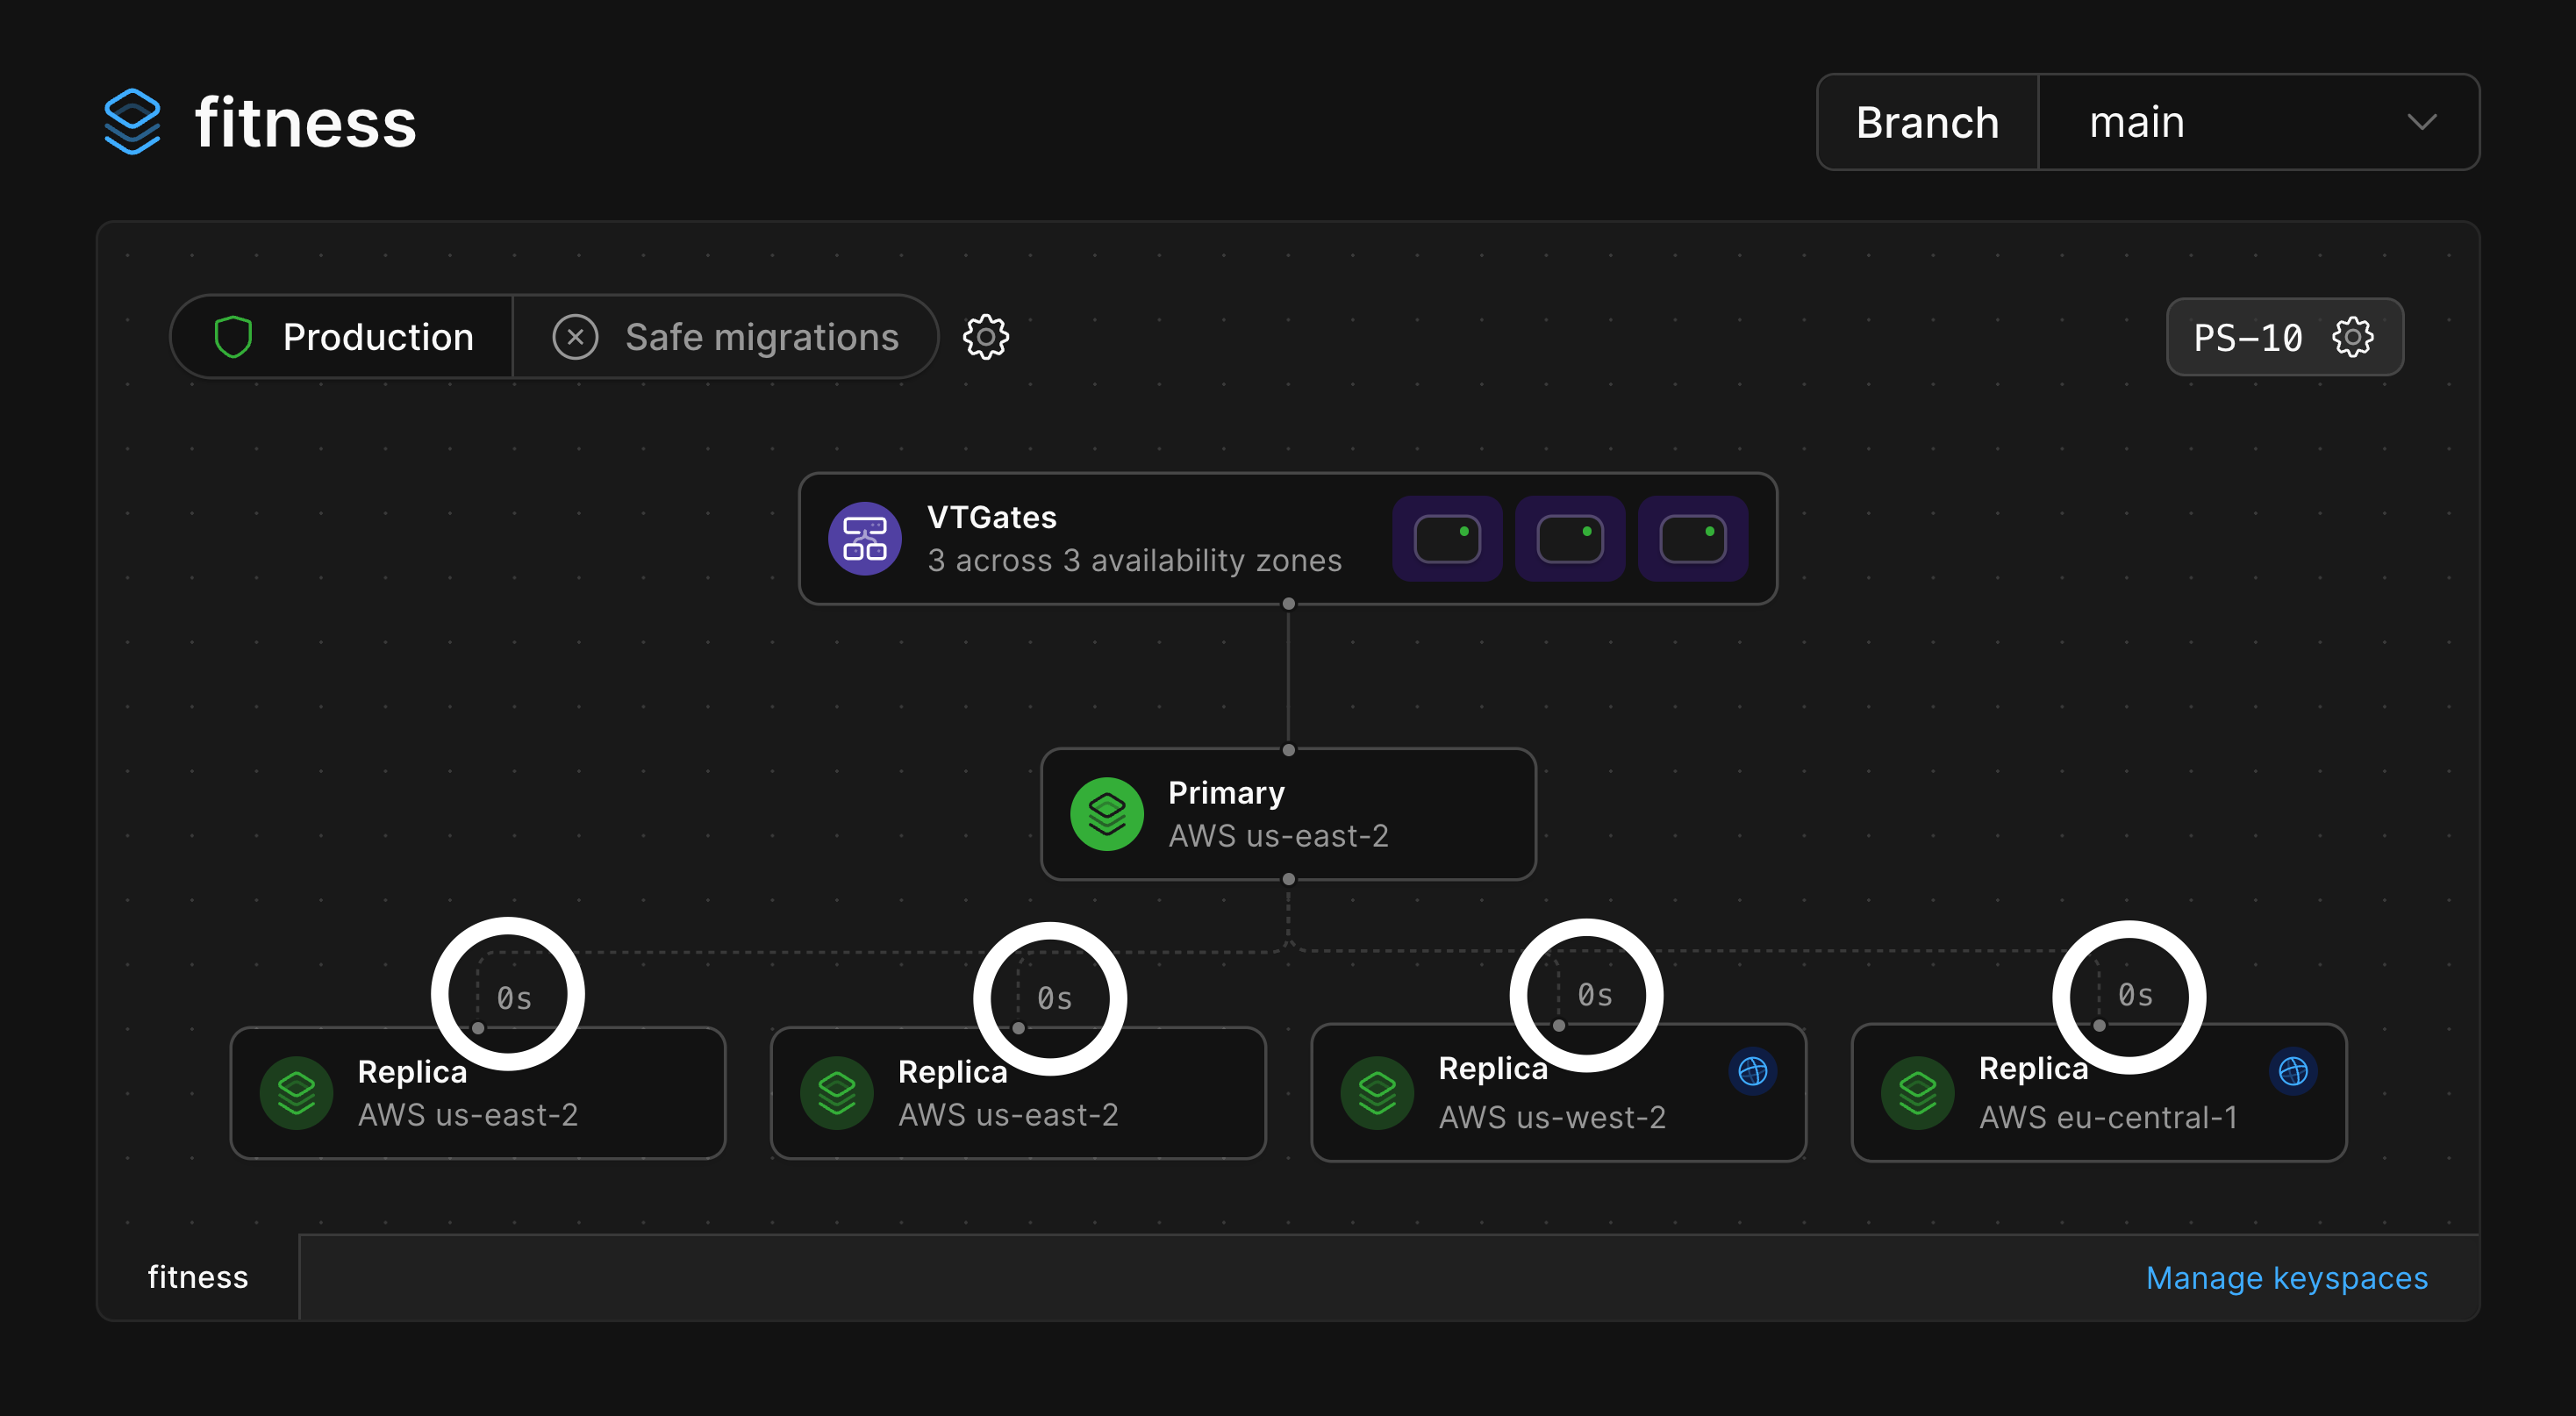Click the first VTGate zone indicator
Image resolution: width=2576 pixels, height=1416 pixels.
click(1446, 539)
